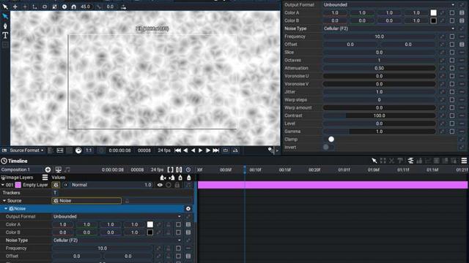Click the Frequency value field in properties
469x263 pixels.
pyautogui.click(x=380, y=37)
